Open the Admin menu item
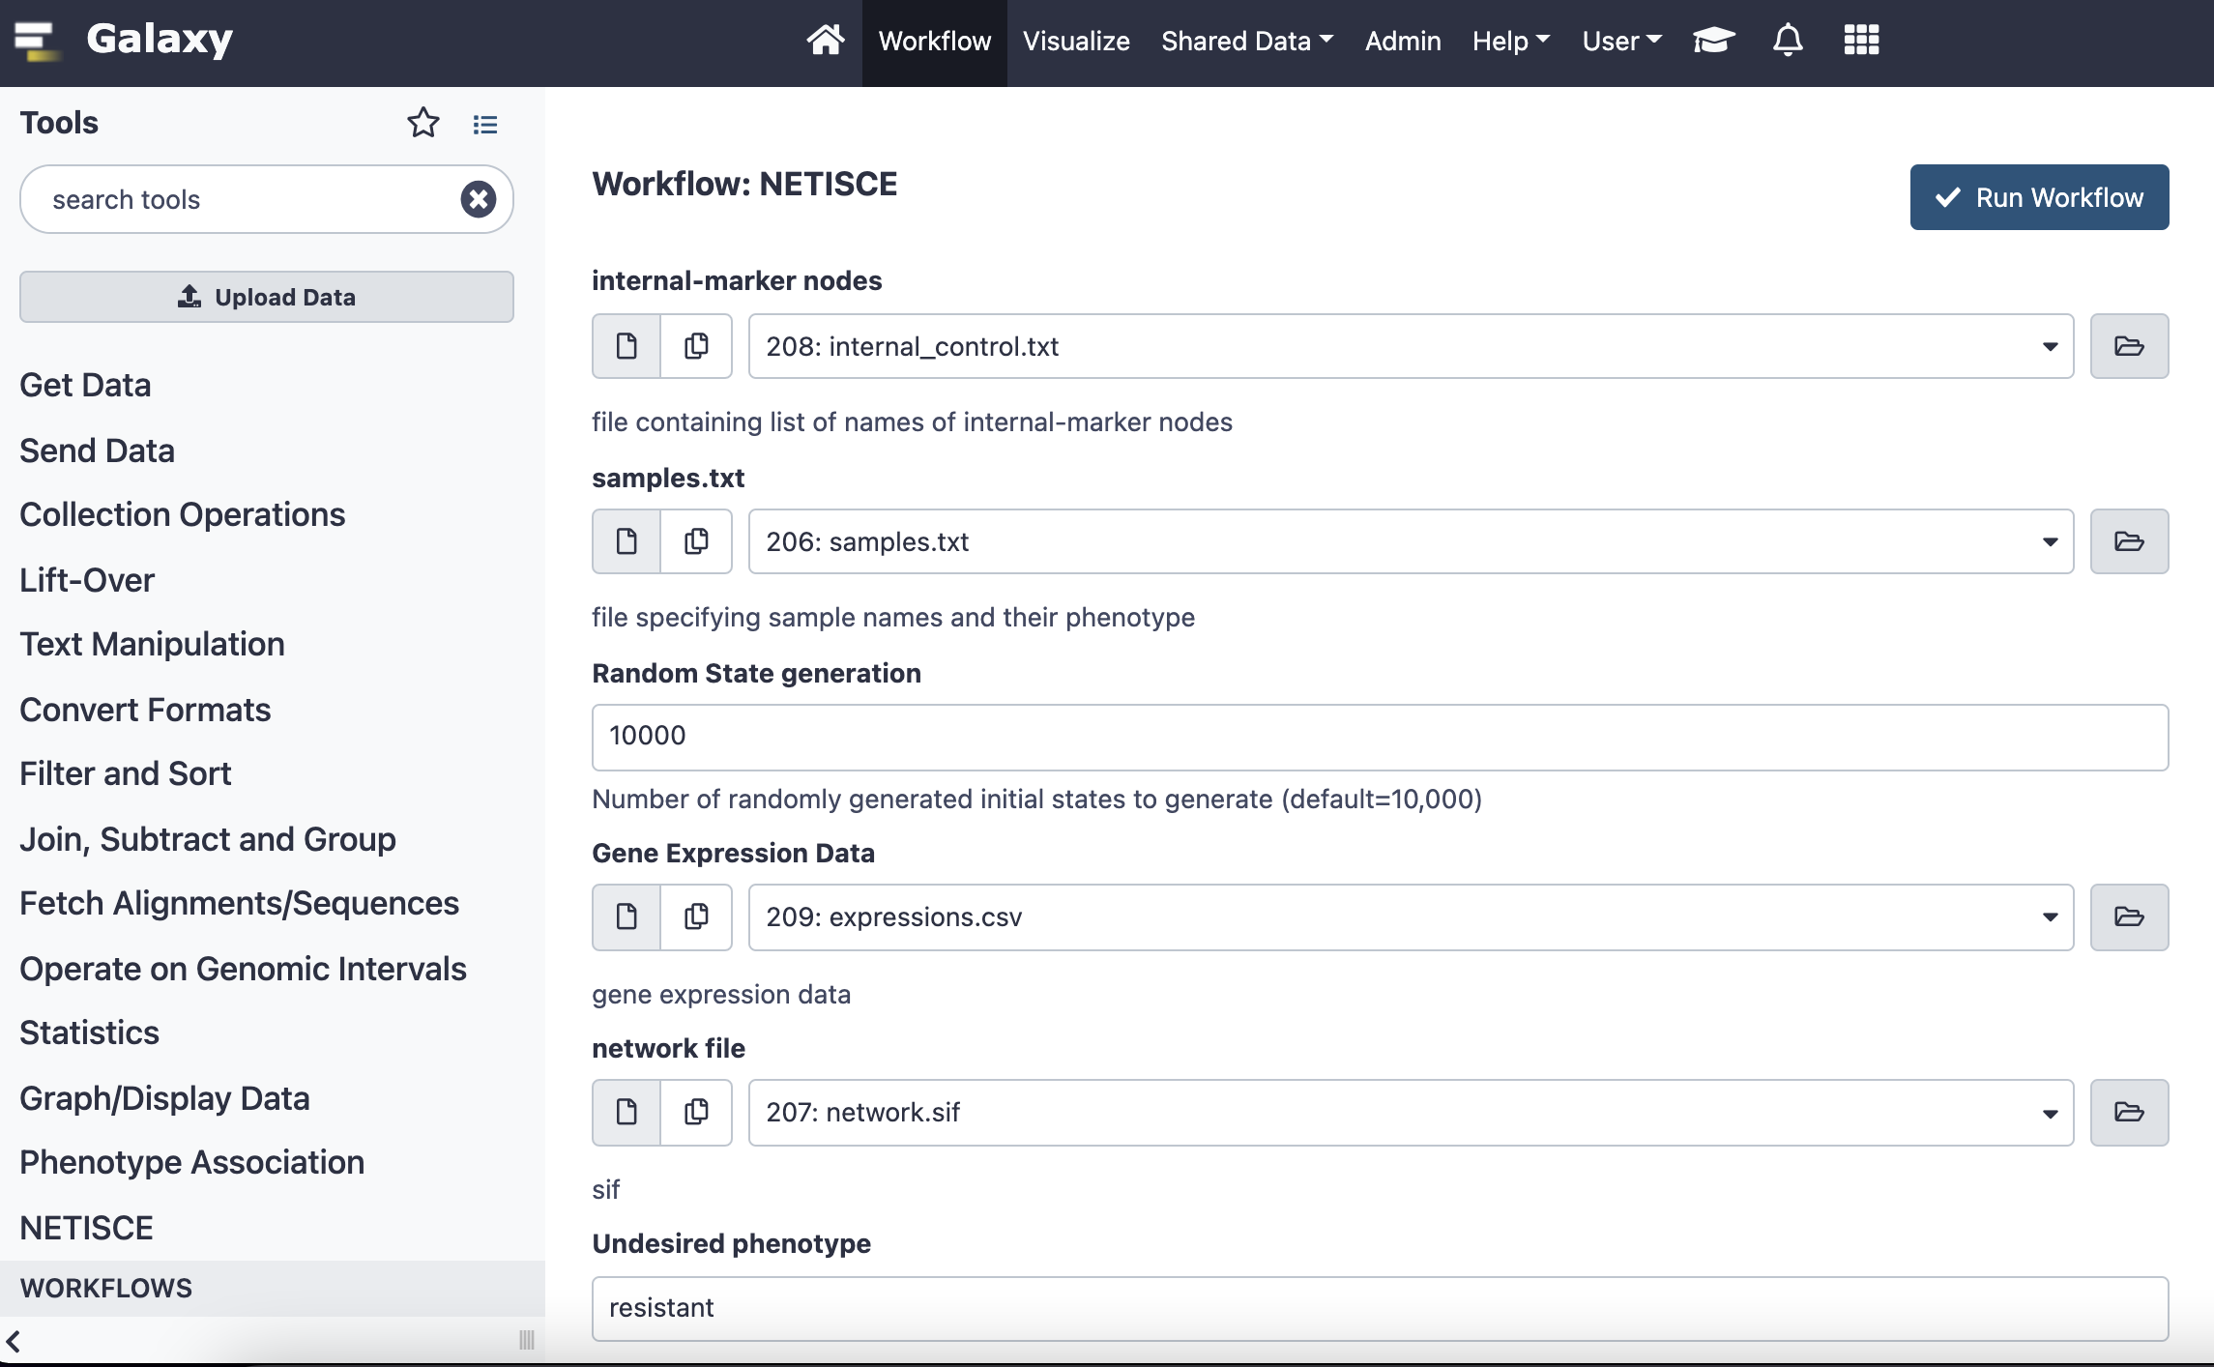Image resolution: width=2214 pixels, height=1367 pixels. click(1403, 41)
